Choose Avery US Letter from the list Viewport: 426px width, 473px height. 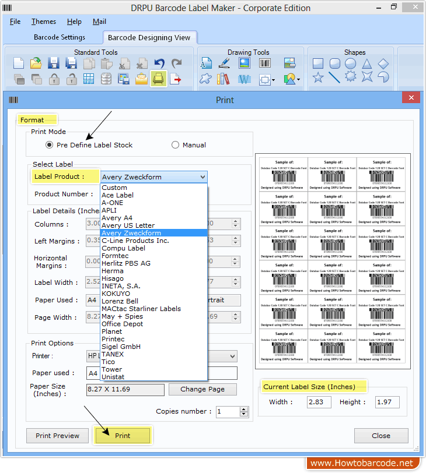[154, 225]
